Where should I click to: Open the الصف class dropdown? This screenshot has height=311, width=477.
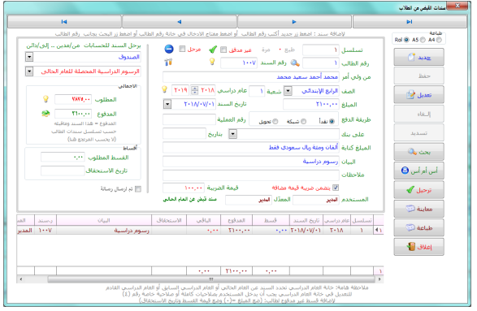[x=288, y=91]
